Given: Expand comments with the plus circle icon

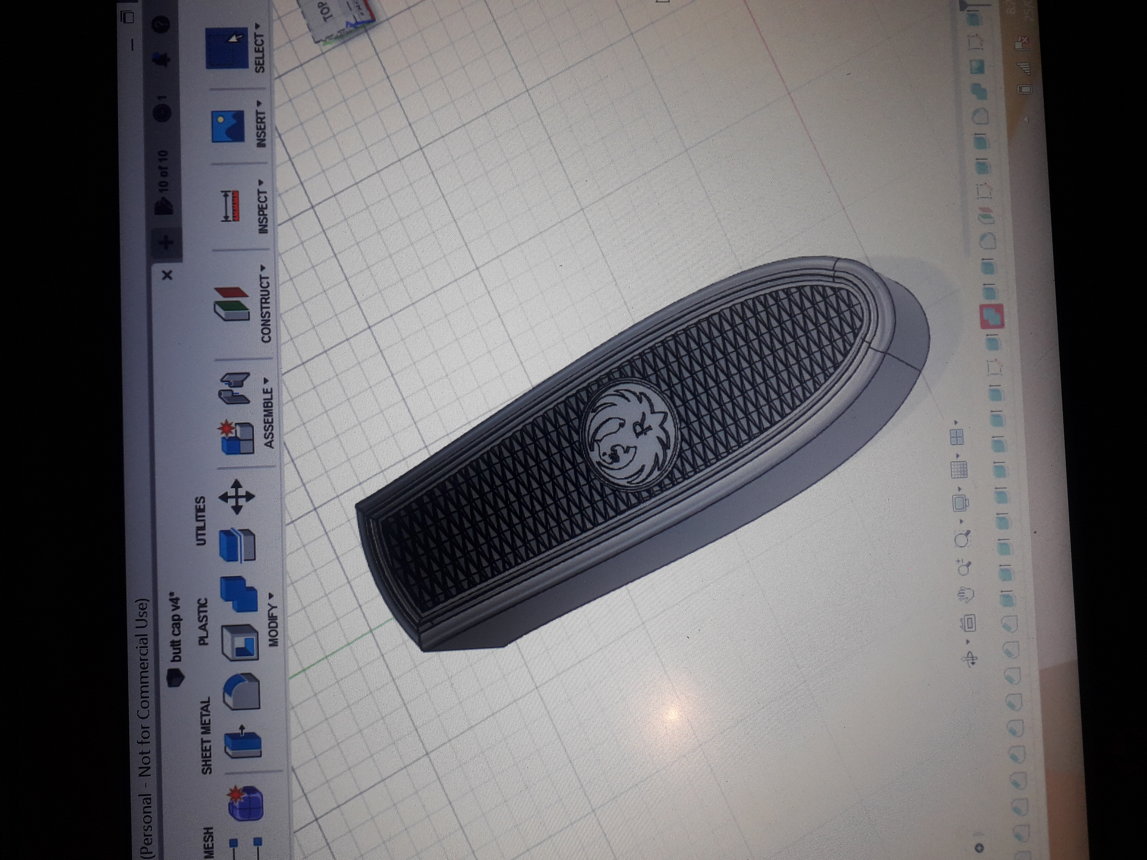Looking at the screenshot, I should (979, 847).
